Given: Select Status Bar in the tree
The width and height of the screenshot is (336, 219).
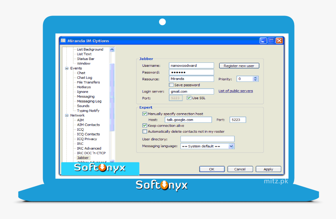Looking at the screenshot, I should 86,59.
